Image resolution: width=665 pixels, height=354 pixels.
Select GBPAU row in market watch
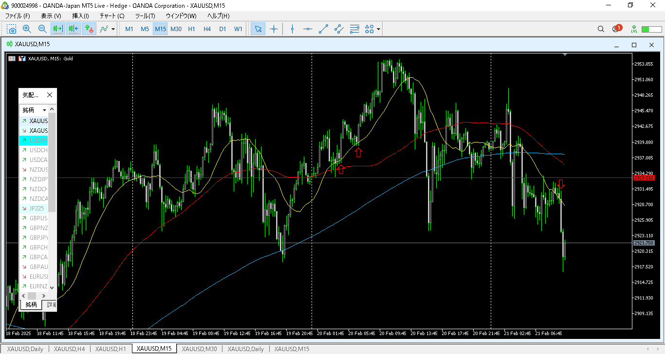tap(34, 266)
